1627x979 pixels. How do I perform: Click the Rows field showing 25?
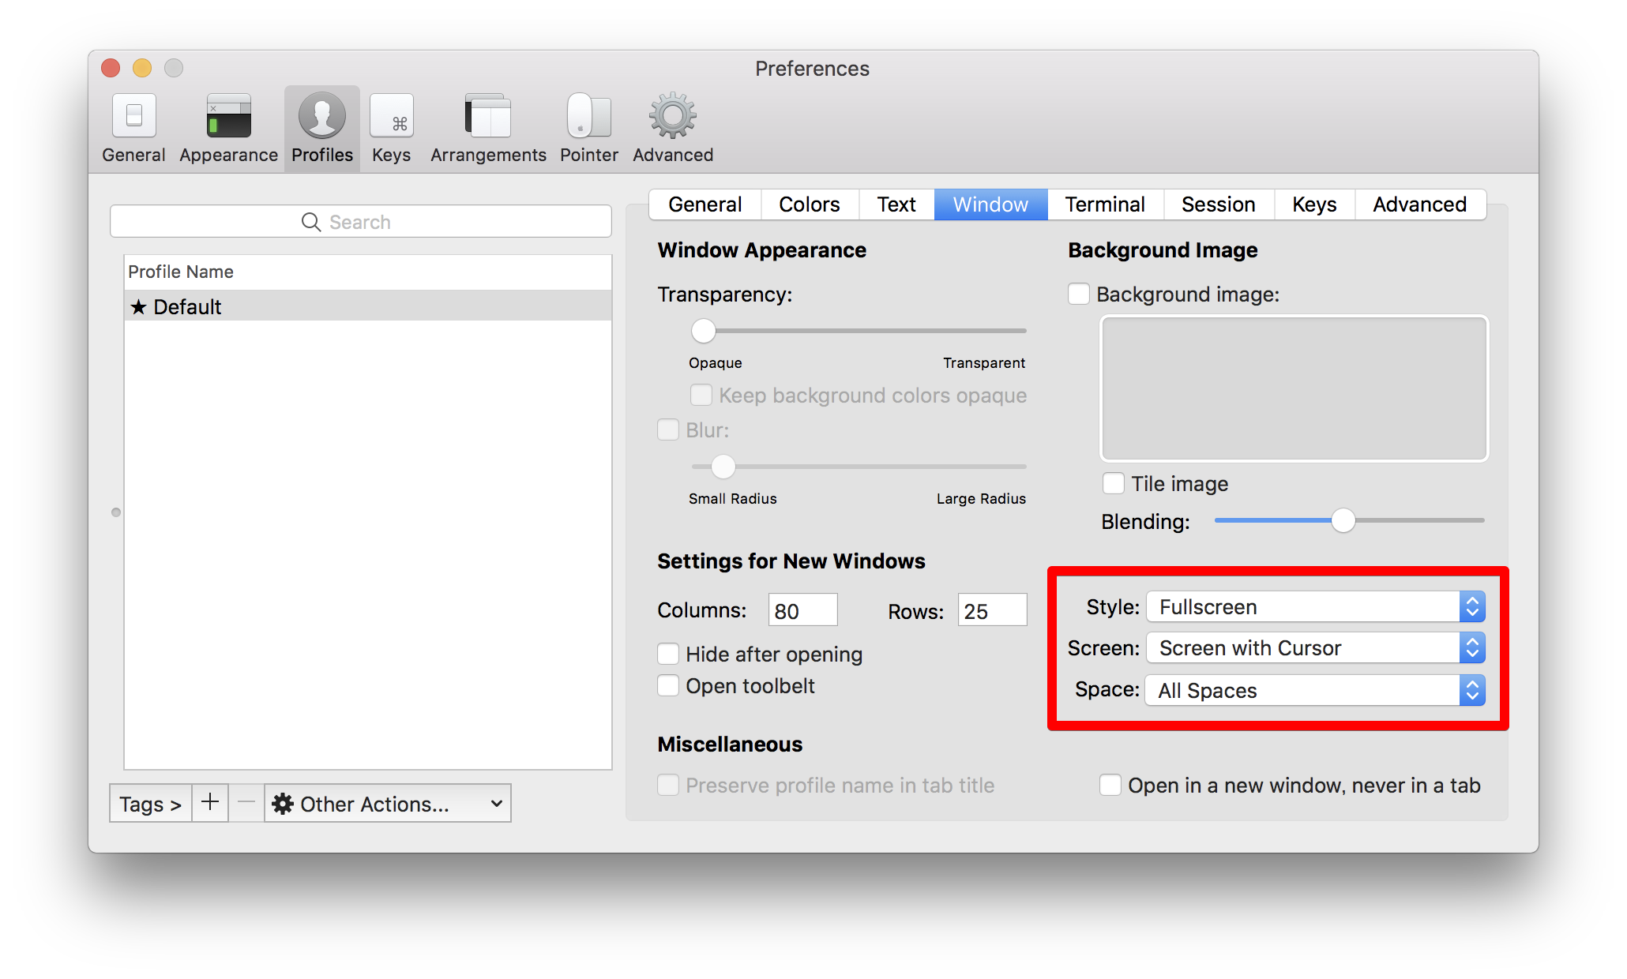992,610
